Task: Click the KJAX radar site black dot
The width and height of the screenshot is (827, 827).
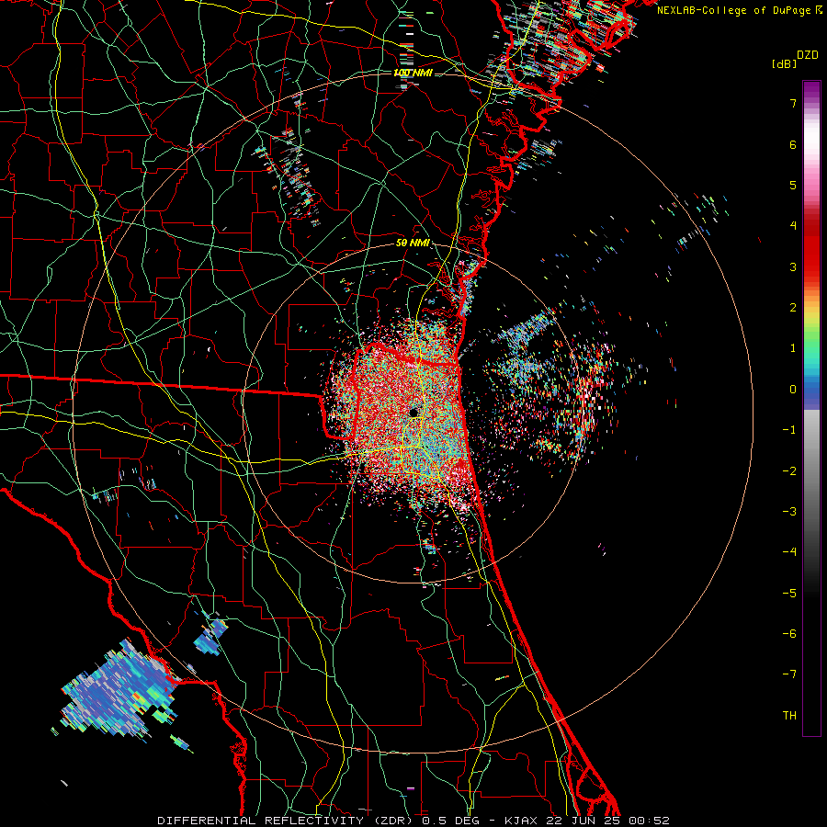Action: click(414, 412)
